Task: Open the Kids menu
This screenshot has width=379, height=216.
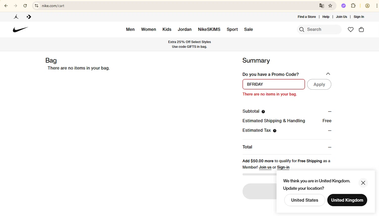Action: (167, 29)
